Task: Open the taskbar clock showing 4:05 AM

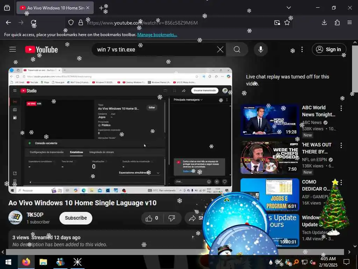Action: pyautogui.click(x=328, y=262)
